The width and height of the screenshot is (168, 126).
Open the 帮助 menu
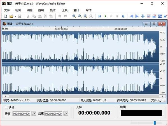click(x=89, y=10)
